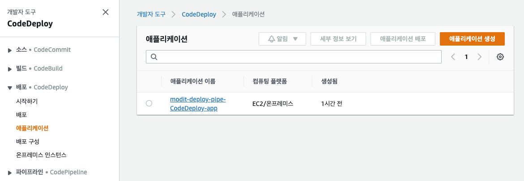Click the bell icon in 알림 button
Screen dimensions: 524x181
[271, 39]
